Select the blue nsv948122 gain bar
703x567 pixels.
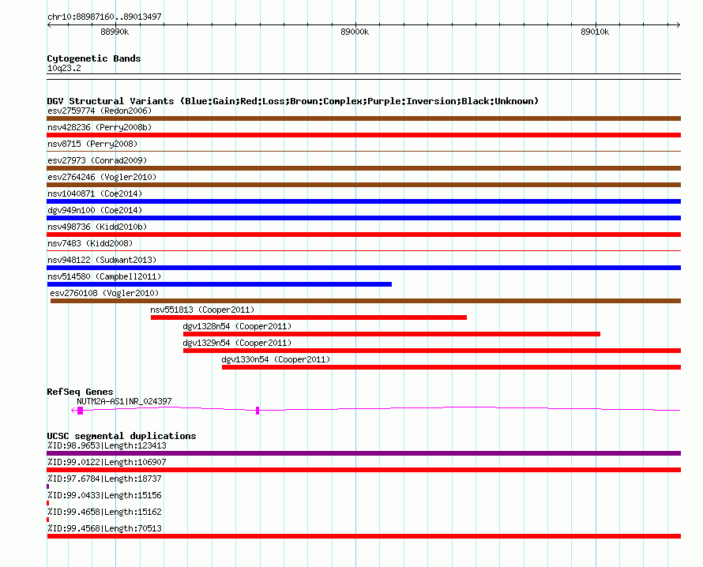click(x=363, y=268)
